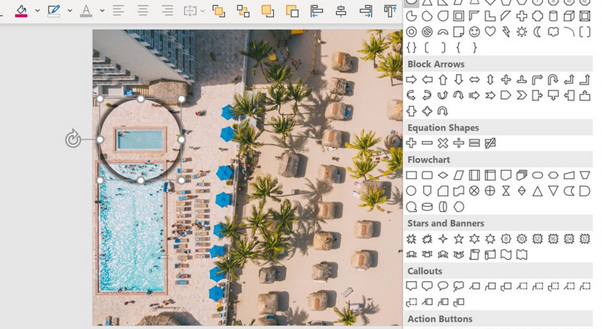The height and width of the screenshot is (329, 602).
Task: Select the Wave banner shape
Action: [x=506, y=255]
